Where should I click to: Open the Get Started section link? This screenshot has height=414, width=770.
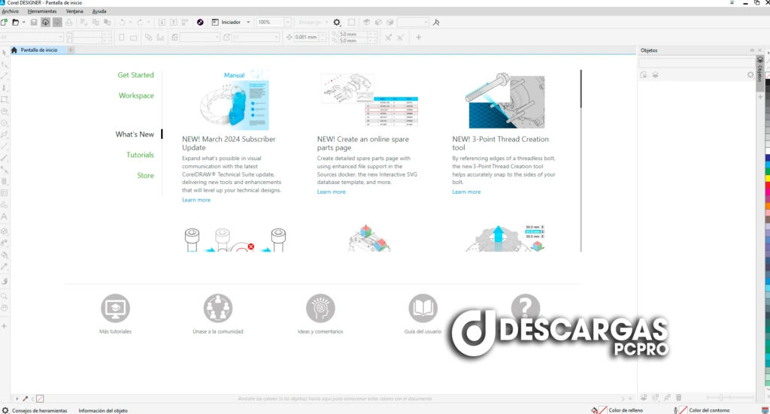tap(135, 75)
